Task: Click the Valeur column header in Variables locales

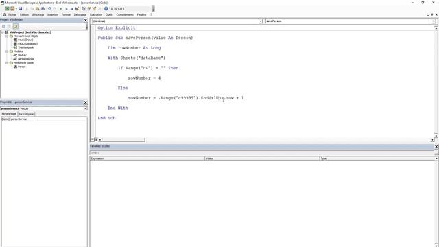Action: [x=262, y=158]
